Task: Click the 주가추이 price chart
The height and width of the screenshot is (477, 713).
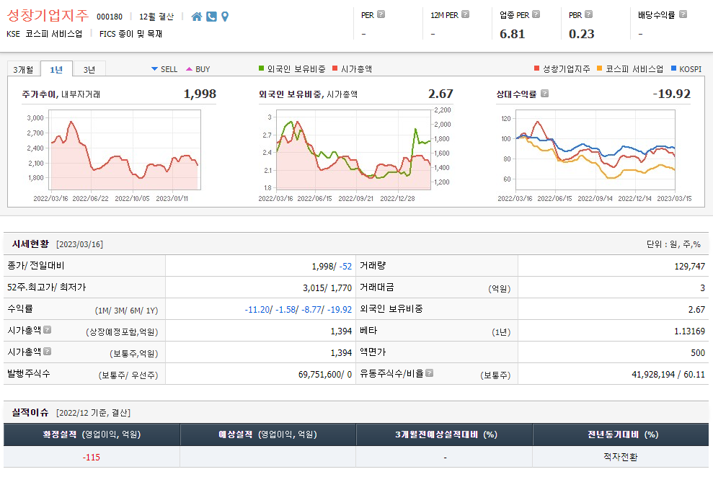Action: [125, 150]
